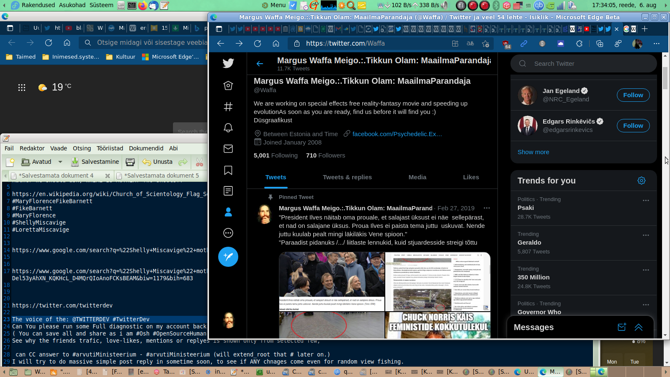Open Twitter Bookmarks icon
Viewport: 670px width, 377px height.
click(228, 170)
